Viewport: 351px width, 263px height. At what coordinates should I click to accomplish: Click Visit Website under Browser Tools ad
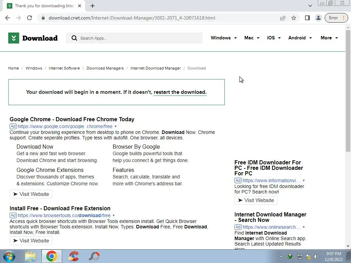coord(31,241)
